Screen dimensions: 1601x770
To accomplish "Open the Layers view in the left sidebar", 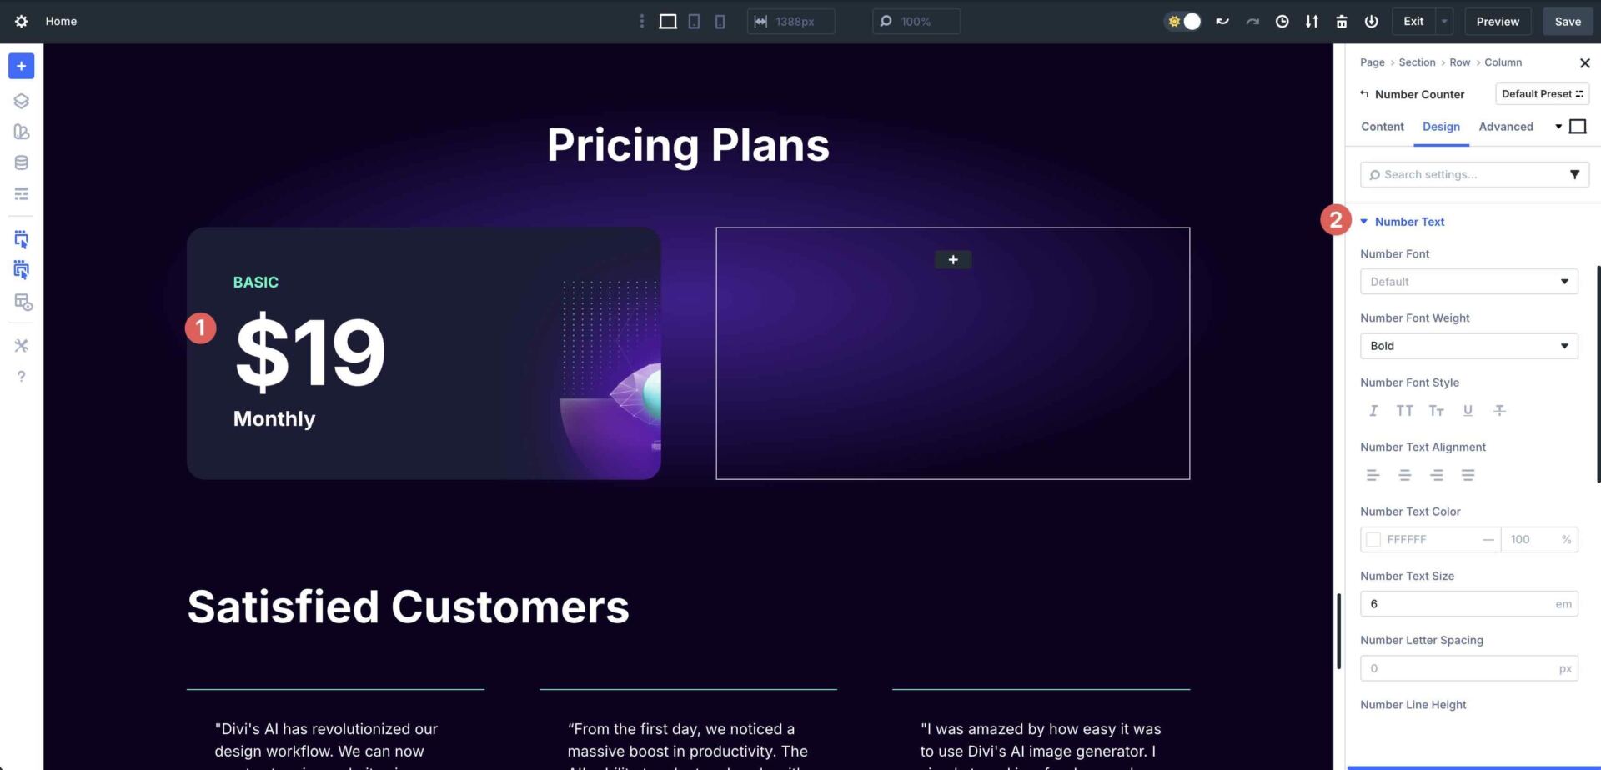I will [21, 101].
